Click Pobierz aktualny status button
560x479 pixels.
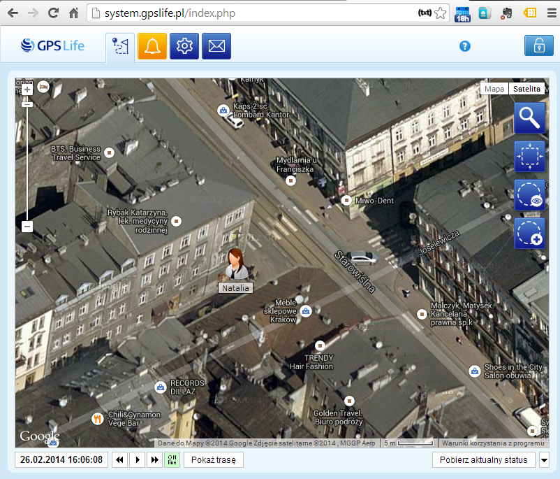tap(484, 460)
